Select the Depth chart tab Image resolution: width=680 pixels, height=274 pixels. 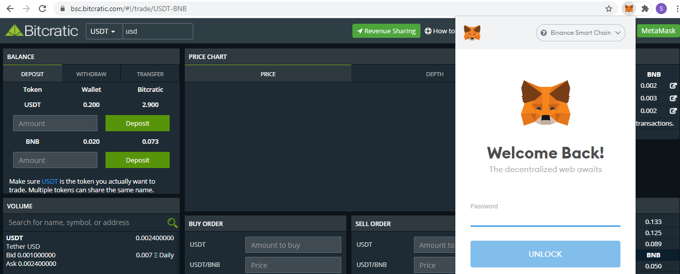pyautogui.click(x=434, y=74)
